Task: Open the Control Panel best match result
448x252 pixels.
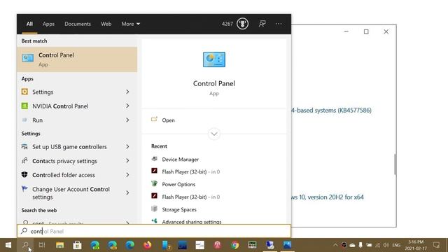Action: pyautogui.click(x=77, y=59)
